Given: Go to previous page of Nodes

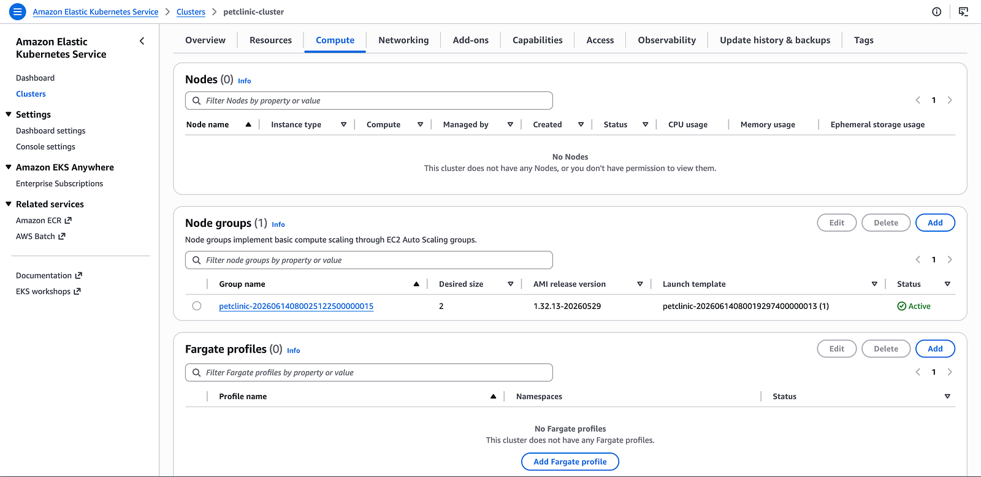Looking at the screenshot, I should pos(918,100).
